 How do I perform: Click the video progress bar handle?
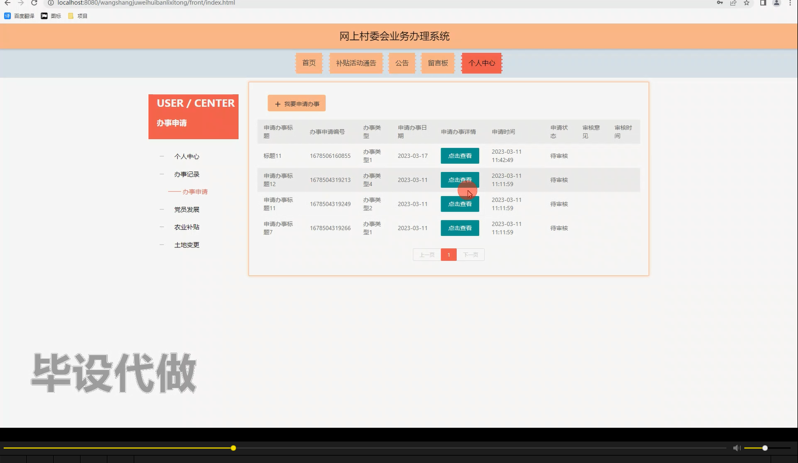point(233,448)
